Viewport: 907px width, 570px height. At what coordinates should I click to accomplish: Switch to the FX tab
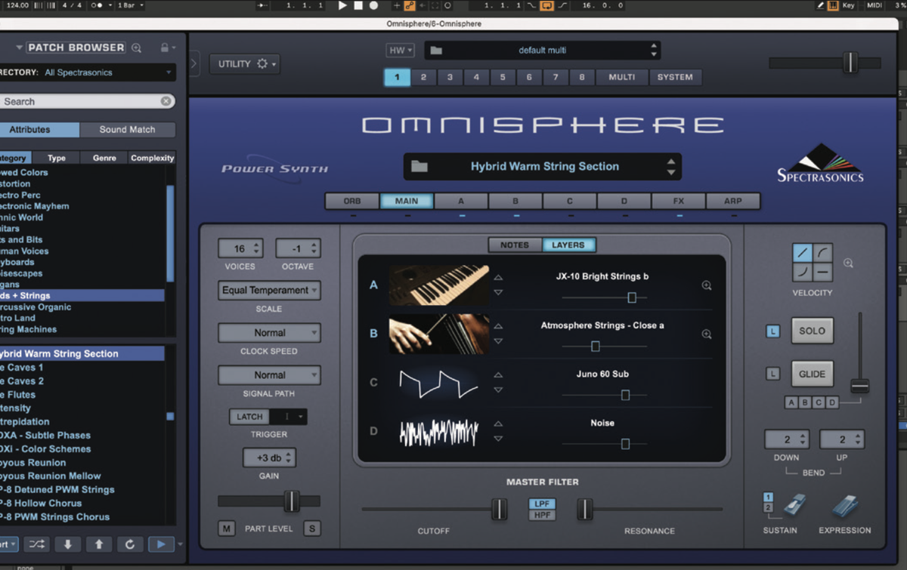coord(677,201)
